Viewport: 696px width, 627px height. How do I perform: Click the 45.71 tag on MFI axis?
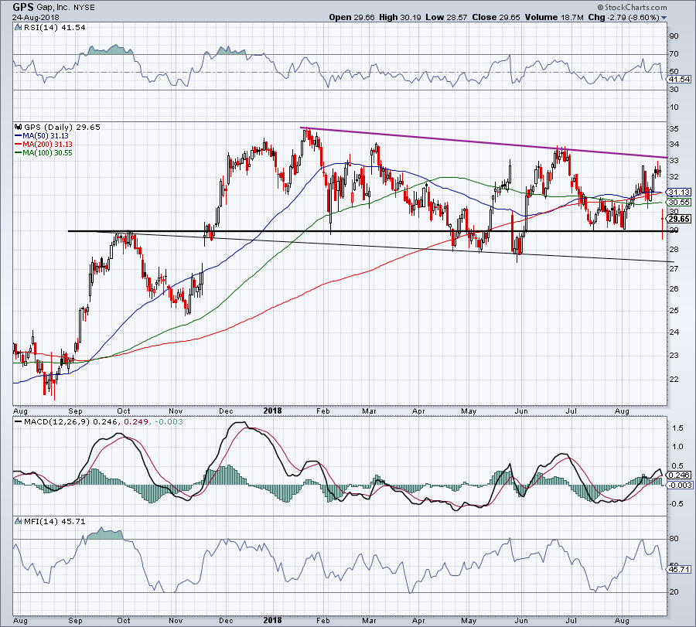coord(680,569)
